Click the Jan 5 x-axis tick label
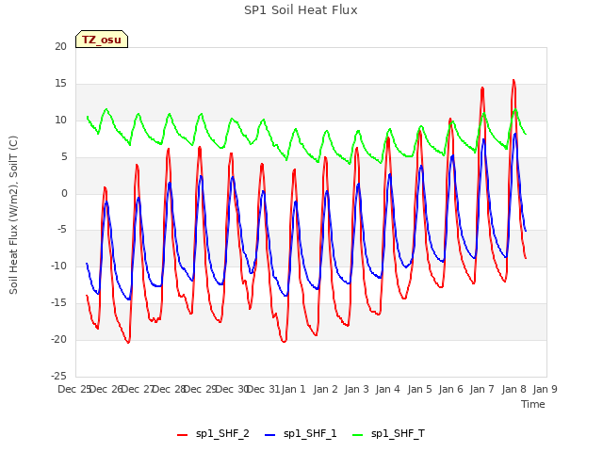The width and height of the screenshot is (603, 452). tap(419, 389)
